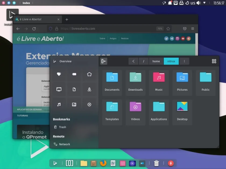The image size is (226, 169).
Task: Switch keyboard layout us indicator
Action: 193,3
